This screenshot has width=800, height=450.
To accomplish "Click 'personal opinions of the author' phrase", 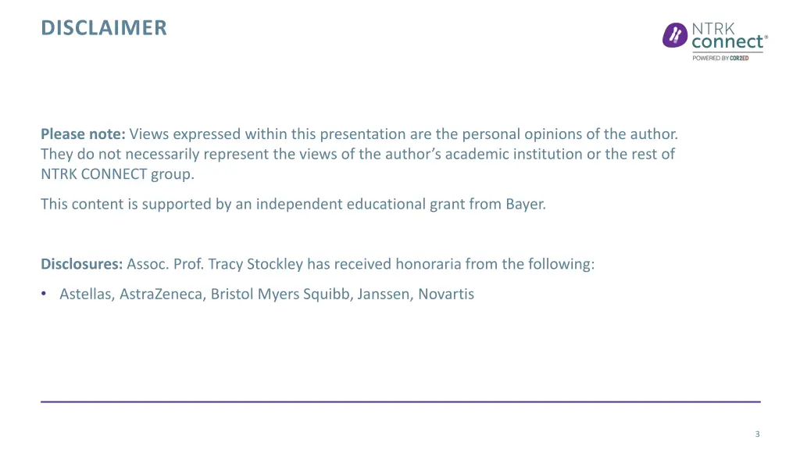I will pyautogui.click(x=570, y=134).
